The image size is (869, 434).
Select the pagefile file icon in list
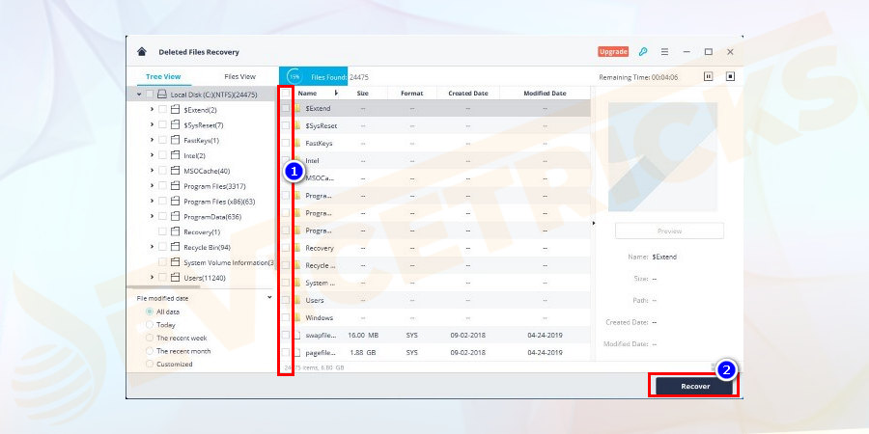[x=297, y=352]
